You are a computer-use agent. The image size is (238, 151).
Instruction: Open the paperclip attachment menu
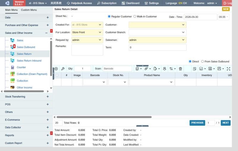click(148, 69)
